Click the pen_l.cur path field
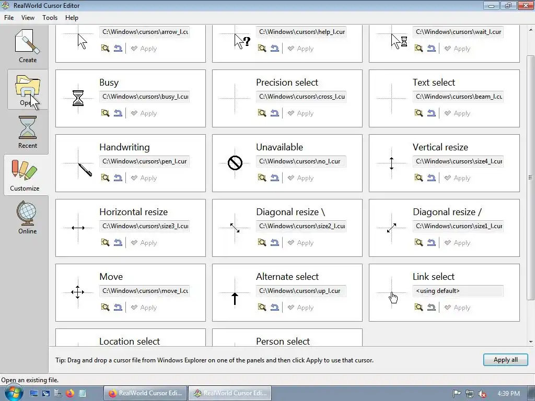The image size is (535, 401). point(144,161)
